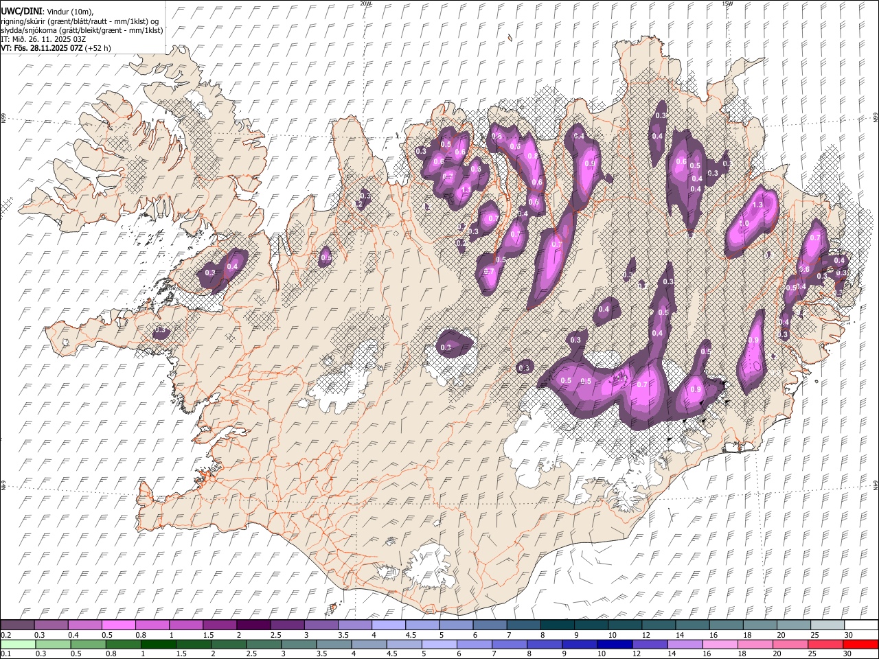Click the 'slydda/snjókoma' header line
The height and width of the screenshot is (659, 879).
[x=82, y=30]
